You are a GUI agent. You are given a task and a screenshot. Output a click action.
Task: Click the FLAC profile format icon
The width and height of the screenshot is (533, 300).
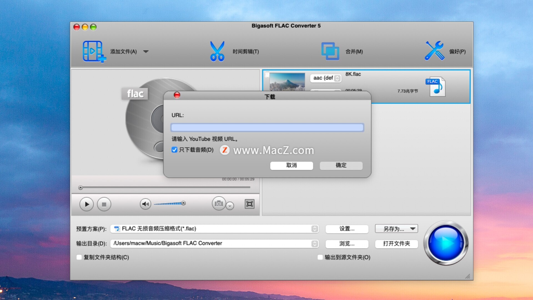coord(117,229)
